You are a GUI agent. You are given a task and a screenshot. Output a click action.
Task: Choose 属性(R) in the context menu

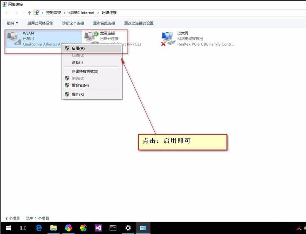[x=78, y=95]
